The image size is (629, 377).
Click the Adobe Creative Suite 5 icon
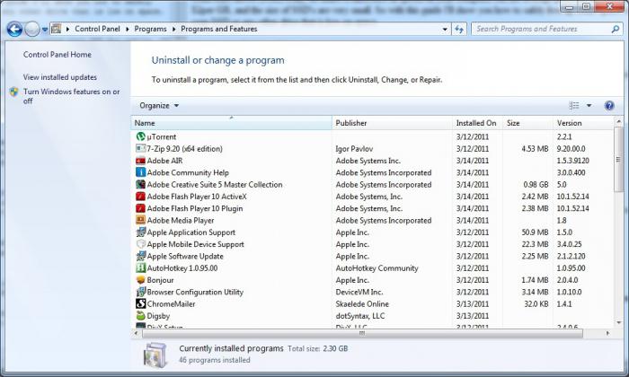[140, 184]
